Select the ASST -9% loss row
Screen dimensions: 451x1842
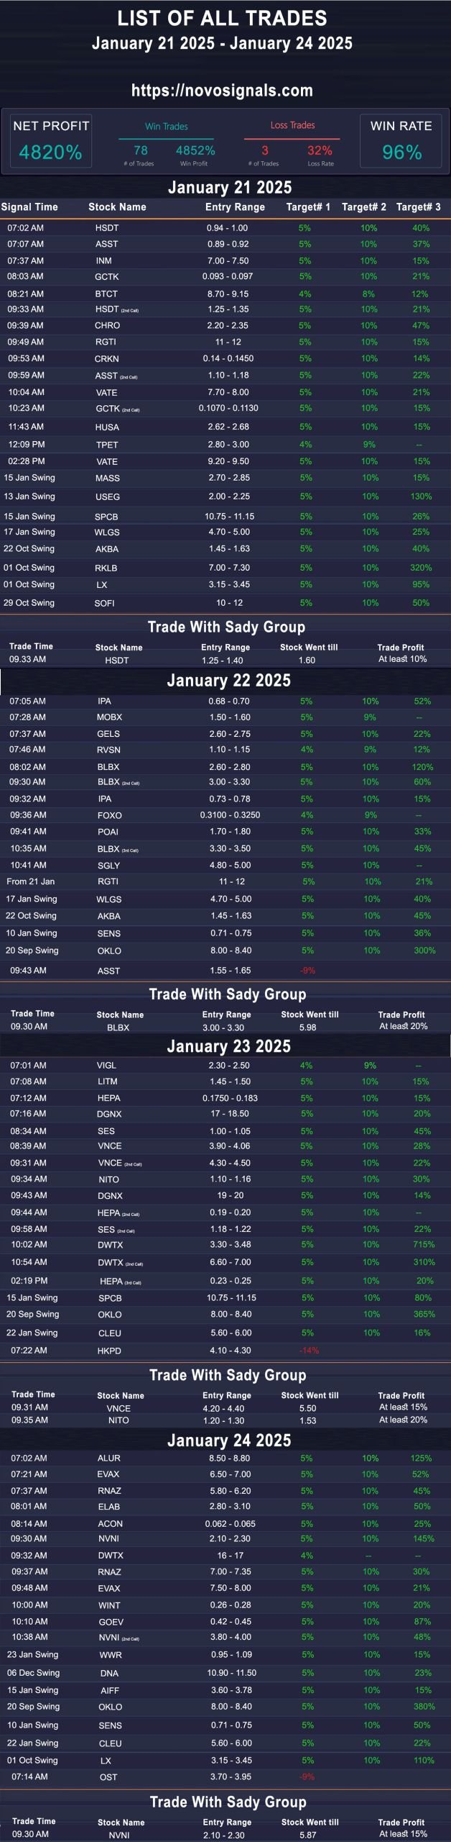pyautogui.click(x=225, y=971)
